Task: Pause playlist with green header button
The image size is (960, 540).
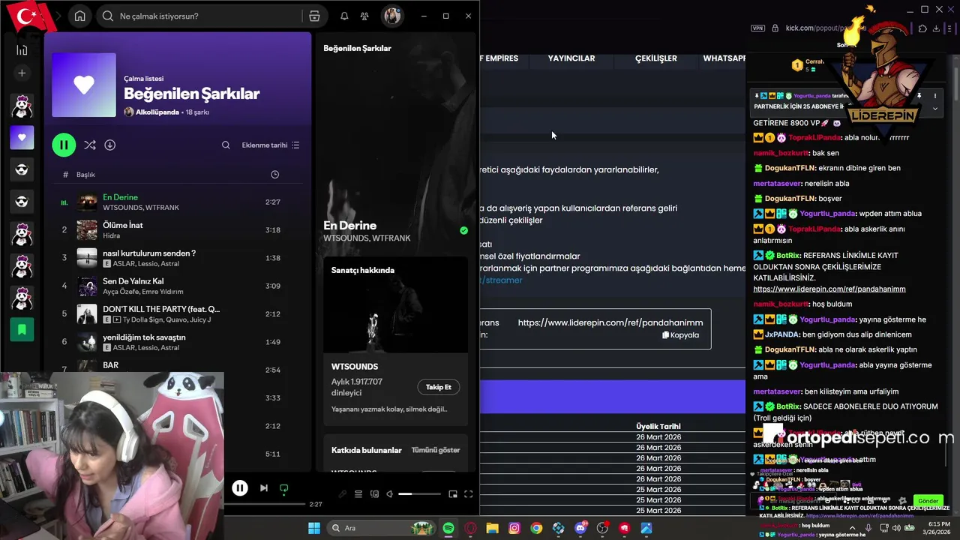Action: [64, 145]
